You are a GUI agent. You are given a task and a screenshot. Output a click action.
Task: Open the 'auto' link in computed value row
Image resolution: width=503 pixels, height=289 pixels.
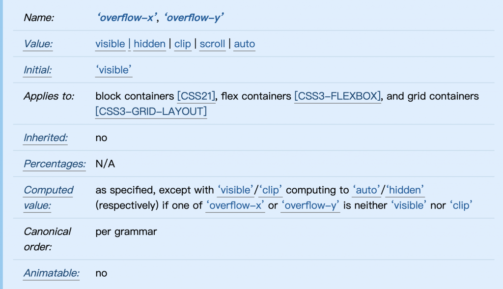[366, 190]
